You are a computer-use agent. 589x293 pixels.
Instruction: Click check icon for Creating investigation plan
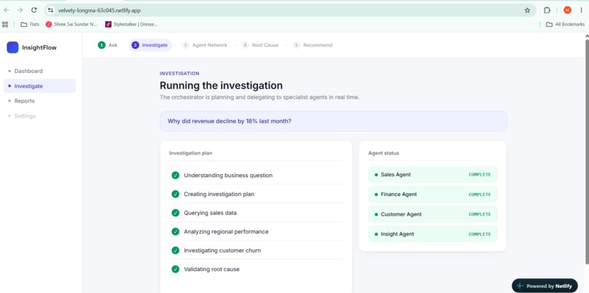click(175, 194)
